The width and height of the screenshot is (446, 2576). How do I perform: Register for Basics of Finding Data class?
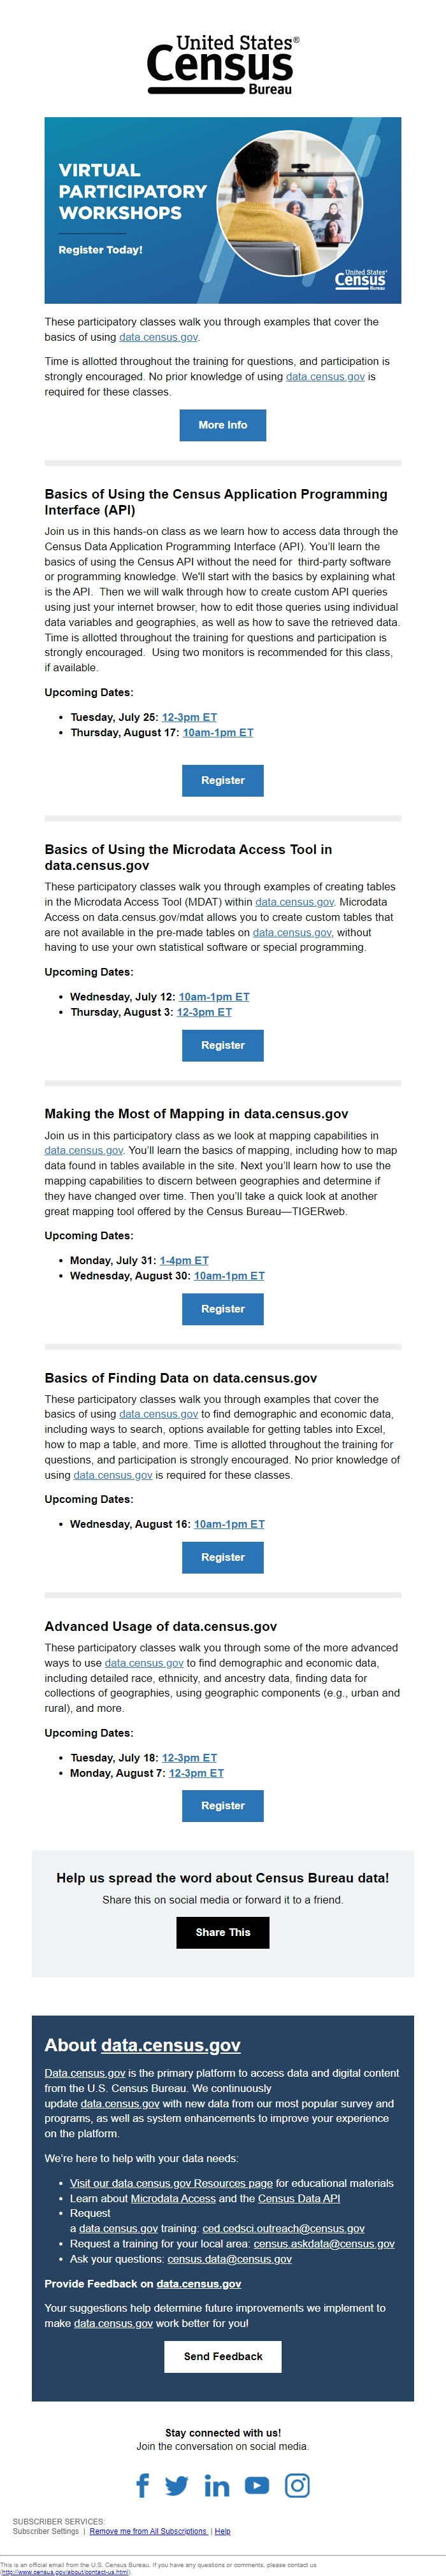click(223, 1557)
